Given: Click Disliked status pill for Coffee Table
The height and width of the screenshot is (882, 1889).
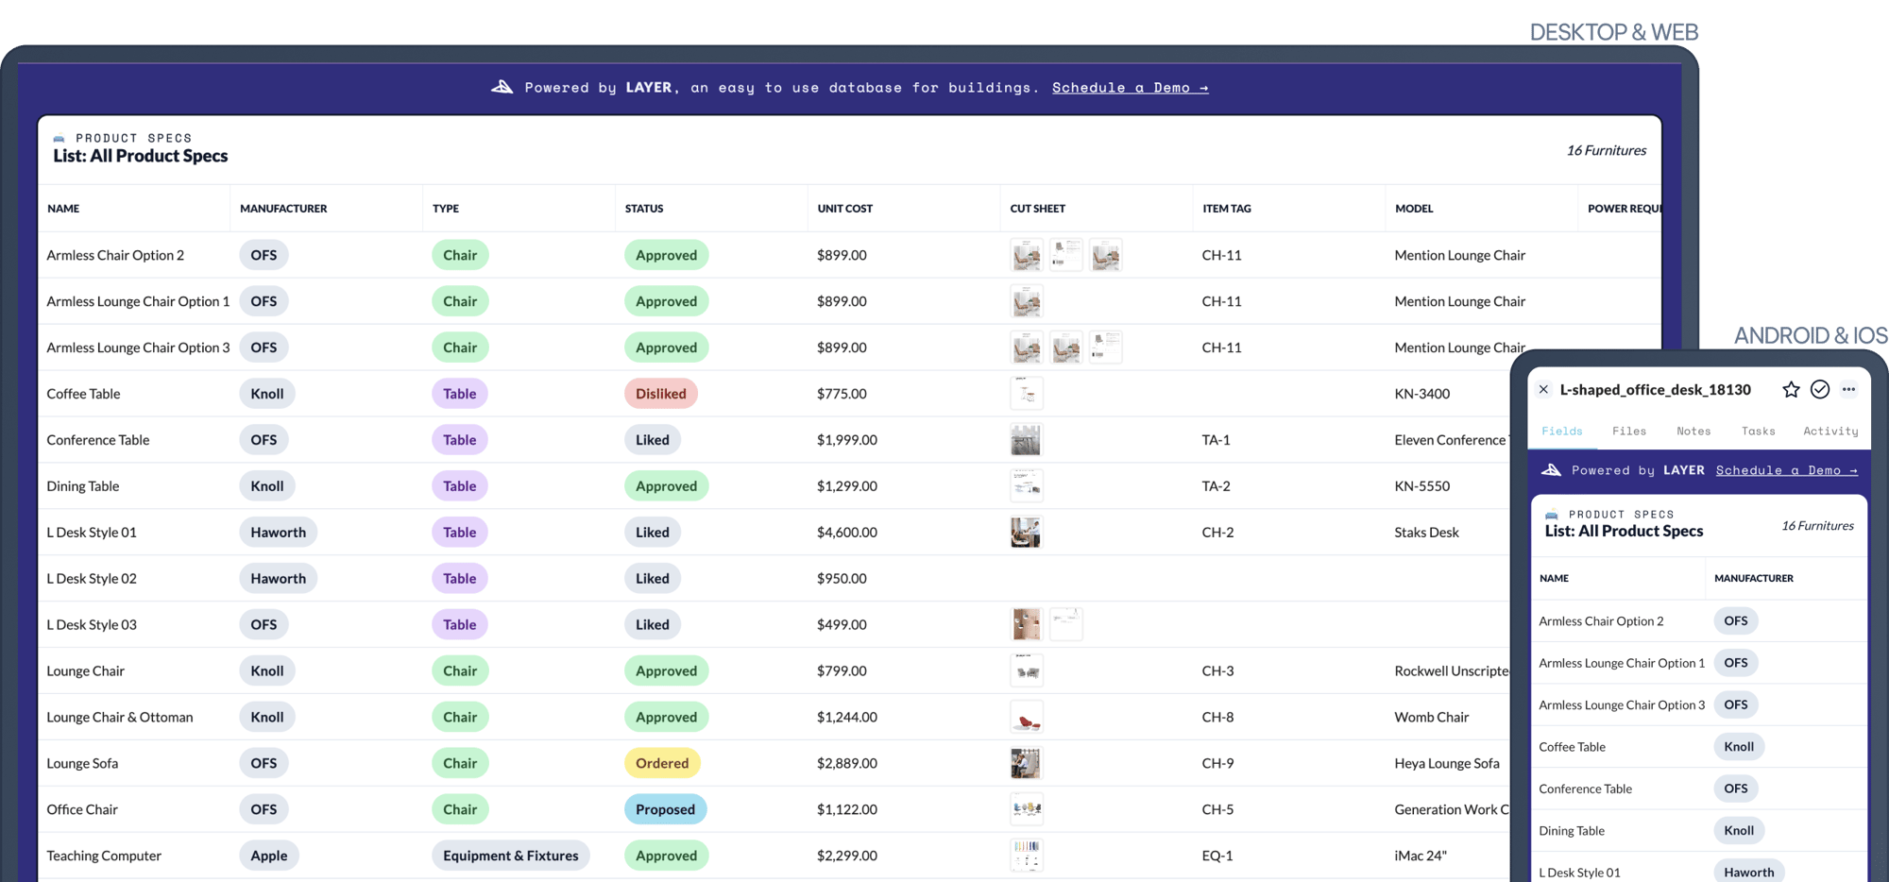Looking at the screenshot, I should 661,394.
